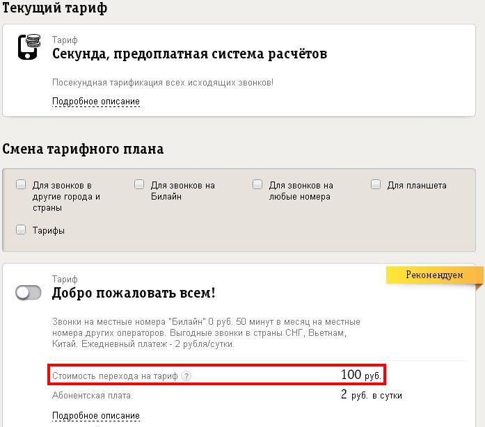Click the "Текущий тариф" heading

click(x=55, y=9)
